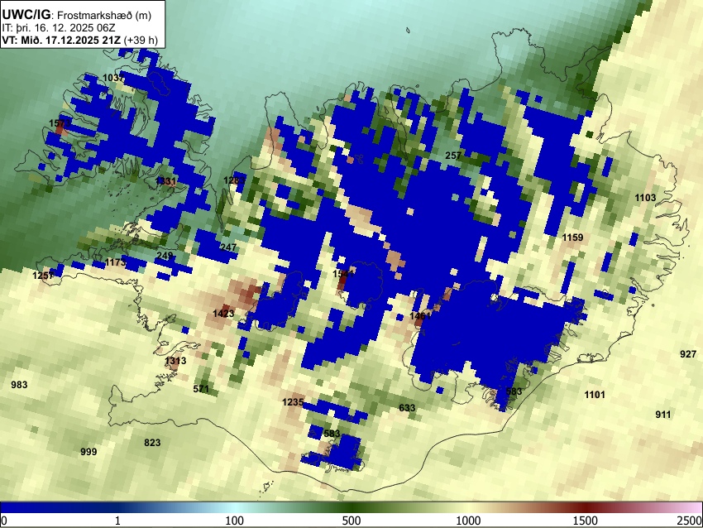Click the map value 1103 in the east
703x528 pixels.
[645, 198]
